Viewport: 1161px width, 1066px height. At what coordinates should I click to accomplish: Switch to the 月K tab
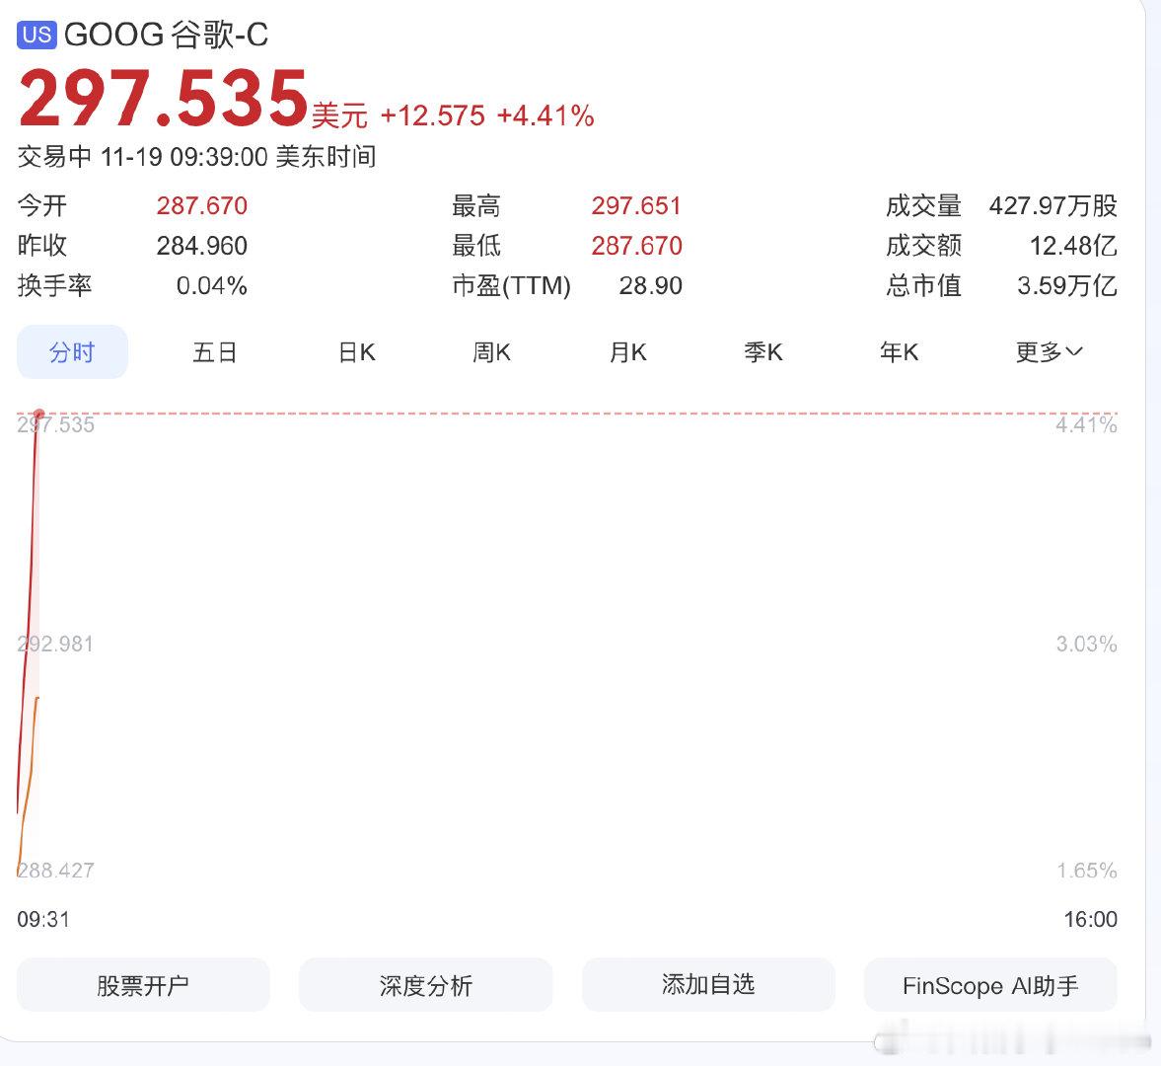point(626,352)
